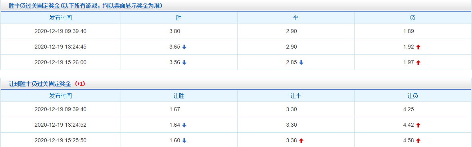This screenshot has width=472, height=147.
Task: Click the red up arrow beside 1.92
Action: 418,47
